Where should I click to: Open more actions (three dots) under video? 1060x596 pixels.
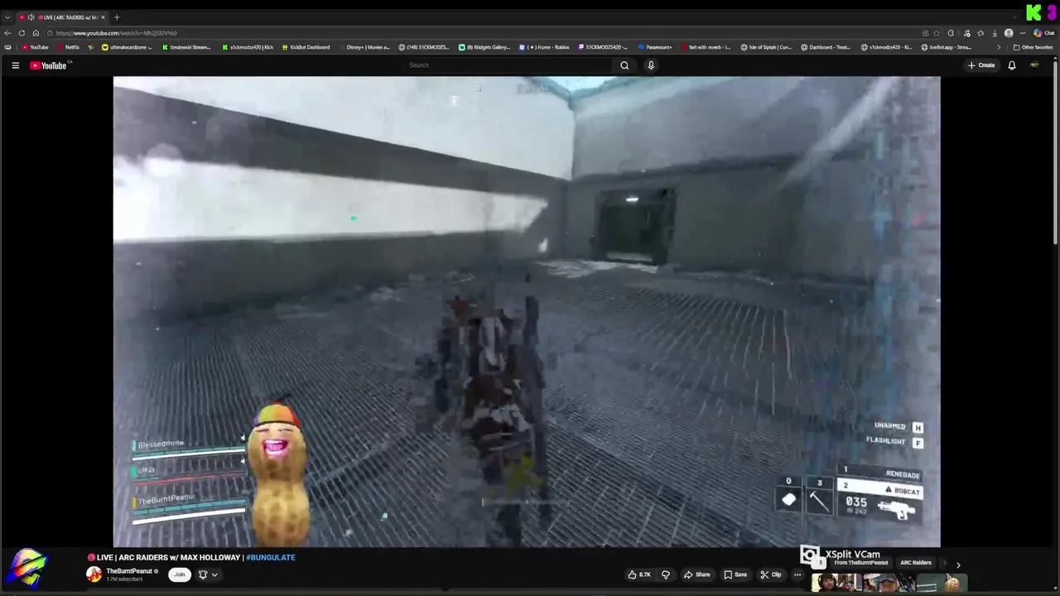[797, 574]
